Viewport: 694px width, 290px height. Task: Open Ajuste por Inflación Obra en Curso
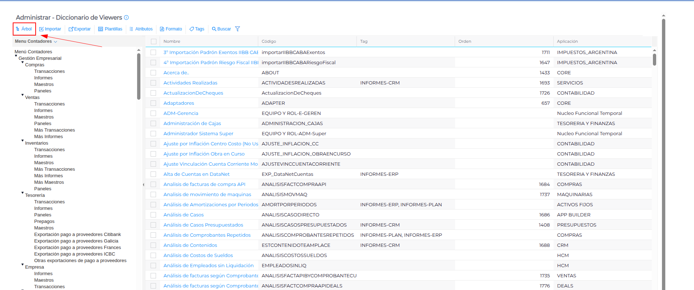(204, 154)
